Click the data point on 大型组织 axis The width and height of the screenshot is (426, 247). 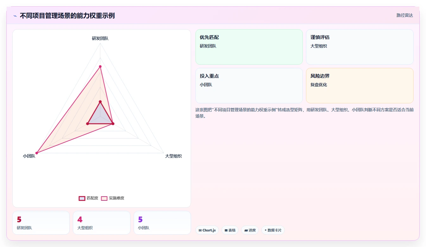click(113, 124)
